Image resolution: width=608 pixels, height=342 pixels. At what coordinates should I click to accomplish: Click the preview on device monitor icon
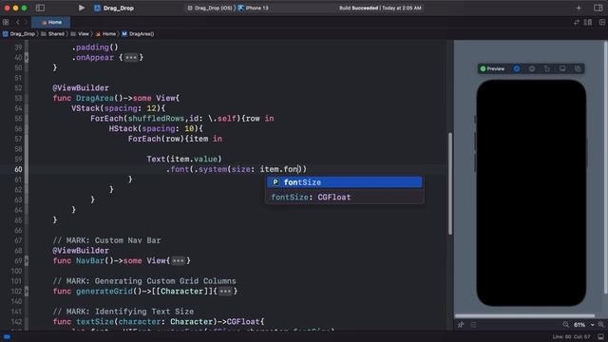pos(562,68)
